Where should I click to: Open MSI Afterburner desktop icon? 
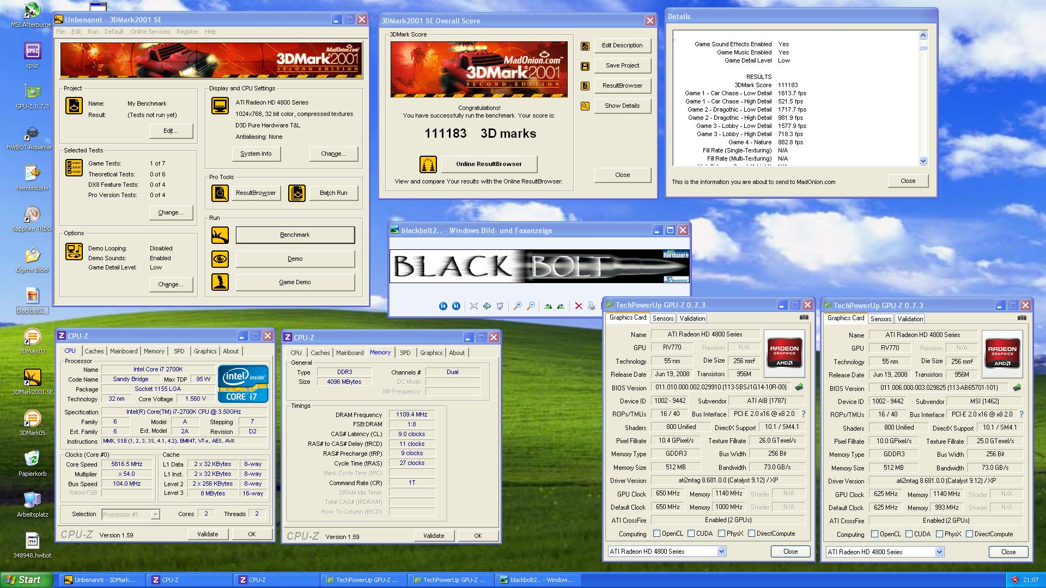click(32, 15)
